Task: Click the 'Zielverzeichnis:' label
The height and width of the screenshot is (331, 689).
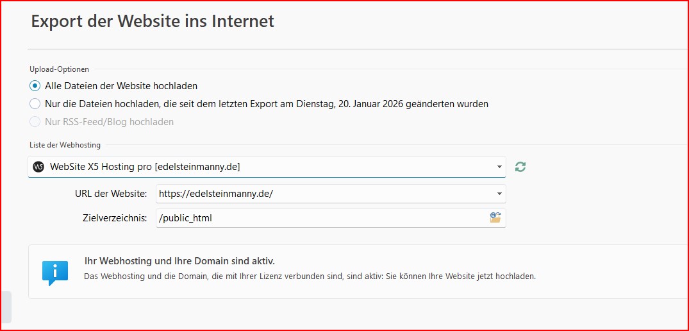Action: [x=115, y=218]
